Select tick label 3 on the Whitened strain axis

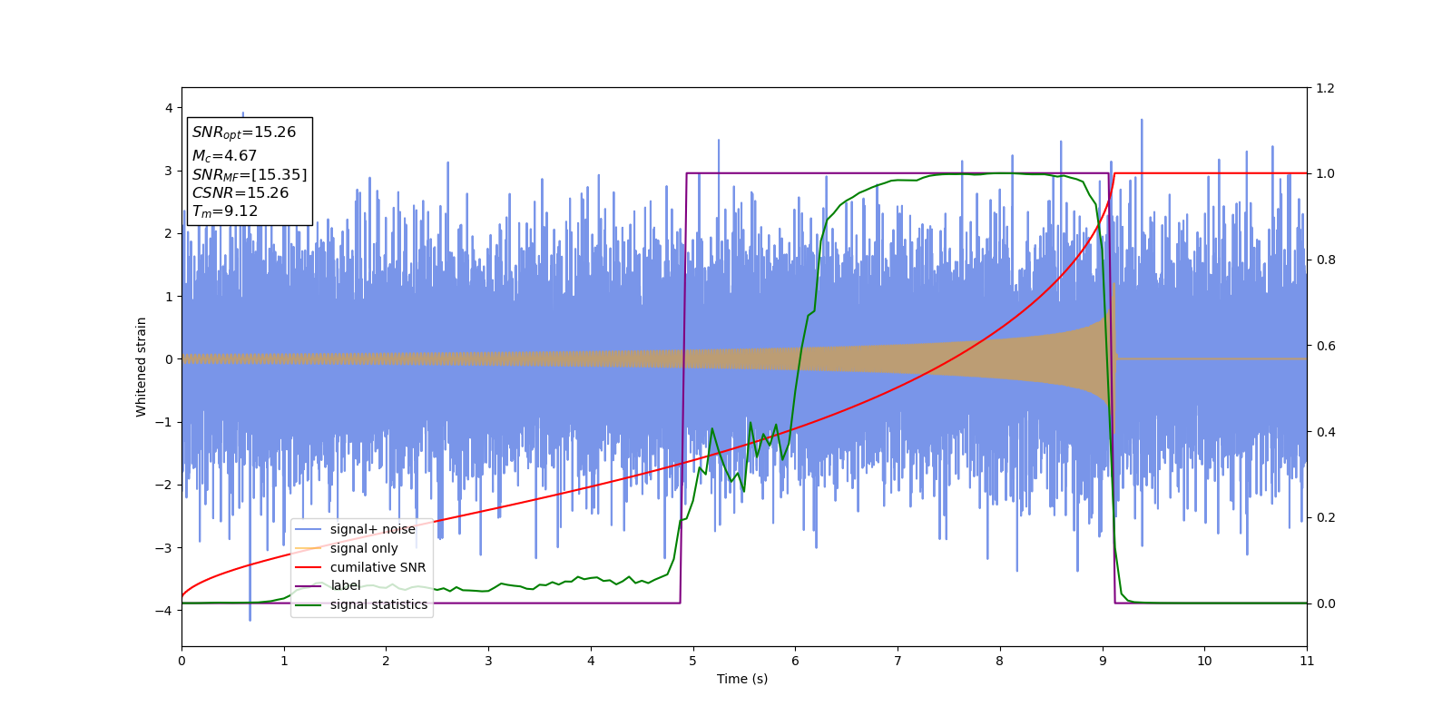pyautogui.click(x=169, y=171)
